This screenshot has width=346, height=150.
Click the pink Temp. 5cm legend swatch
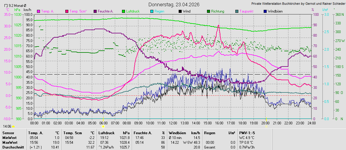[67, 11]
